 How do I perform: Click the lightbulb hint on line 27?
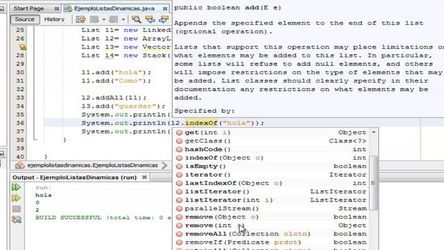(x=23, y=47)
